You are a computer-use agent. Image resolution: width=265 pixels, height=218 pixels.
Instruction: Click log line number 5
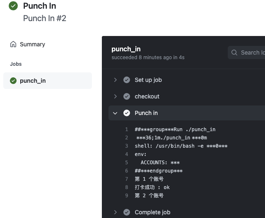tap(127, 163)
